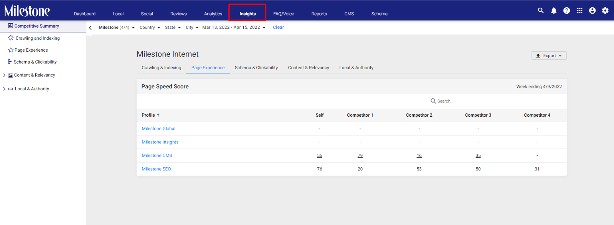Open Milestone SEO profile link
The image size is (614, 225).
pos(156,169)
